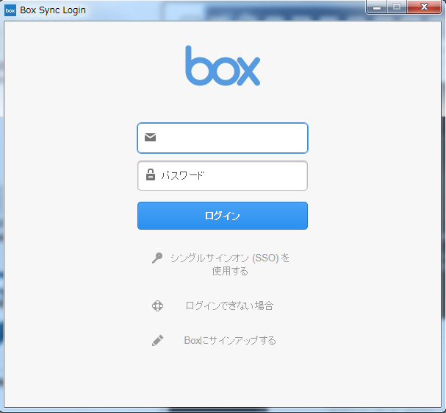Click the envelope icon in email field
The image size is (446, 413).
coord(150,137)
